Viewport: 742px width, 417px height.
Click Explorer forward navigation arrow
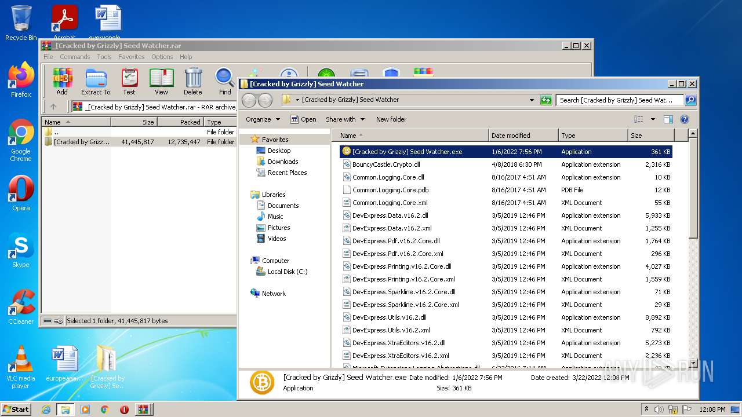pos(265,100)
